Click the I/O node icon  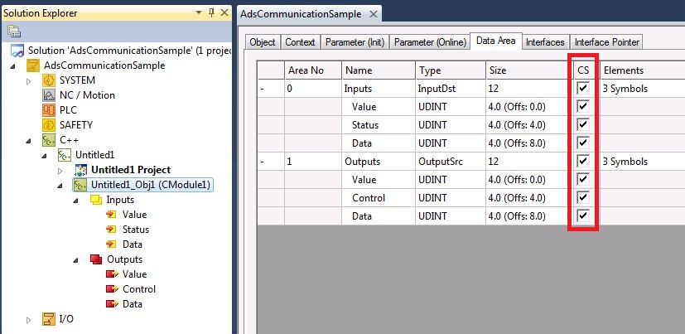pos(49,319)
